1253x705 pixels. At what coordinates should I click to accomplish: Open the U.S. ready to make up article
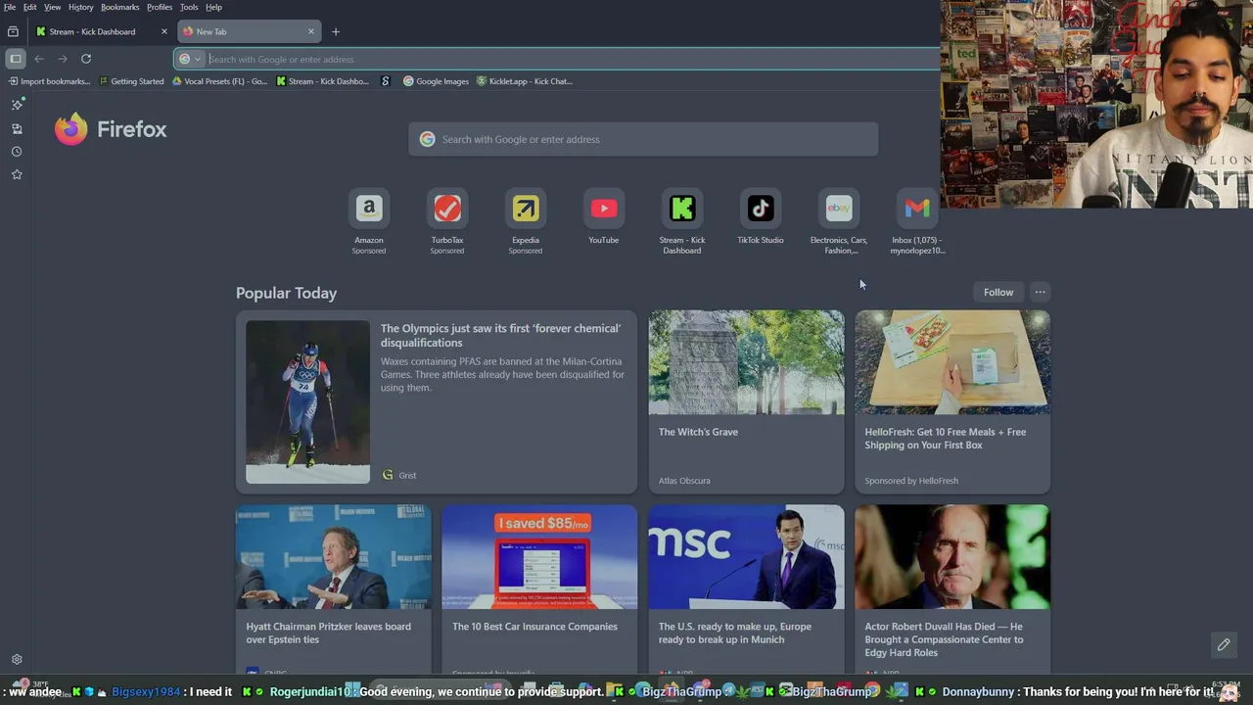(746, 589)
